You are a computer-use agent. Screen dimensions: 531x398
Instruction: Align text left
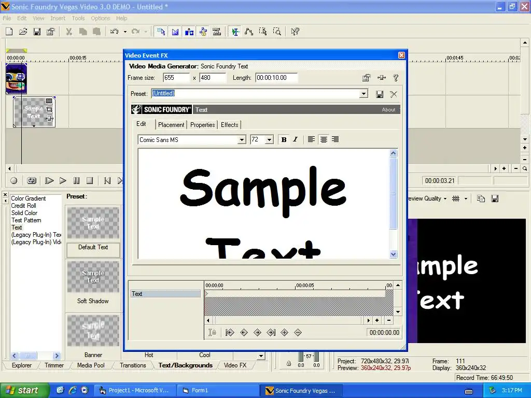(311, 139)
